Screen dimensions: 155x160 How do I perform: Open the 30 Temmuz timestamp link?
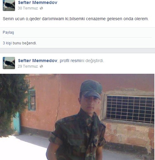click(28, 8)
